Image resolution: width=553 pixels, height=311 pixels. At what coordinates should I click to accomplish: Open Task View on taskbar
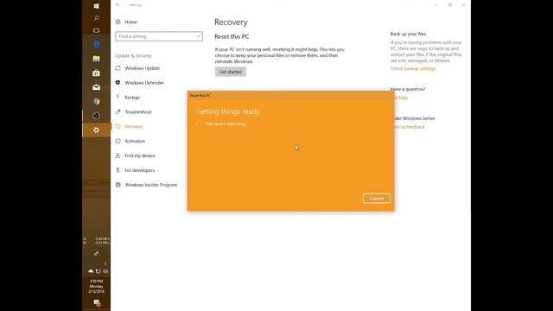point(96,30)
